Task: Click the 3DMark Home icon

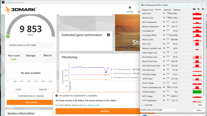Action: (130, 7)
